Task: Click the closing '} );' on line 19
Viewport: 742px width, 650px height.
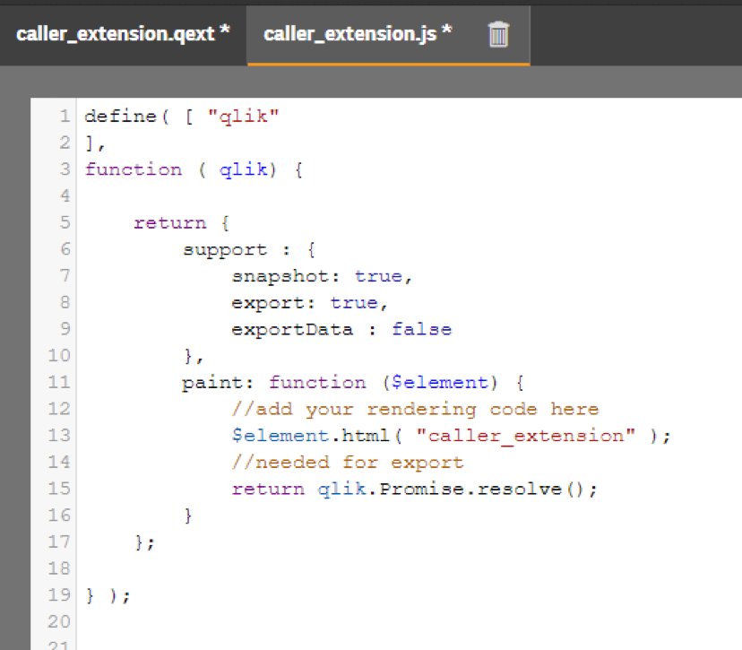Action: click(x=108, y=595)
